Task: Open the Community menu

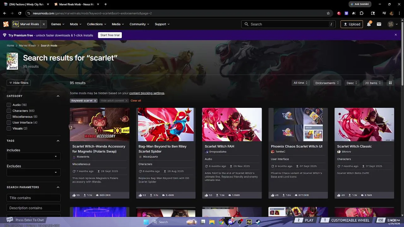Action: pos(139,24)
